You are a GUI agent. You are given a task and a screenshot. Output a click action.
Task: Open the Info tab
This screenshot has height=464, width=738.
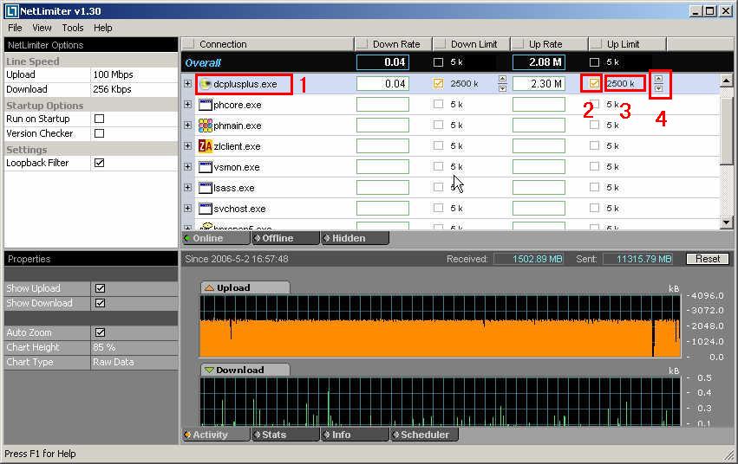(356, 435)
